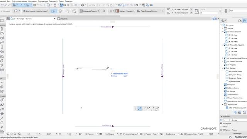Open the tab overview grid icon

click(x=8, y=19)
